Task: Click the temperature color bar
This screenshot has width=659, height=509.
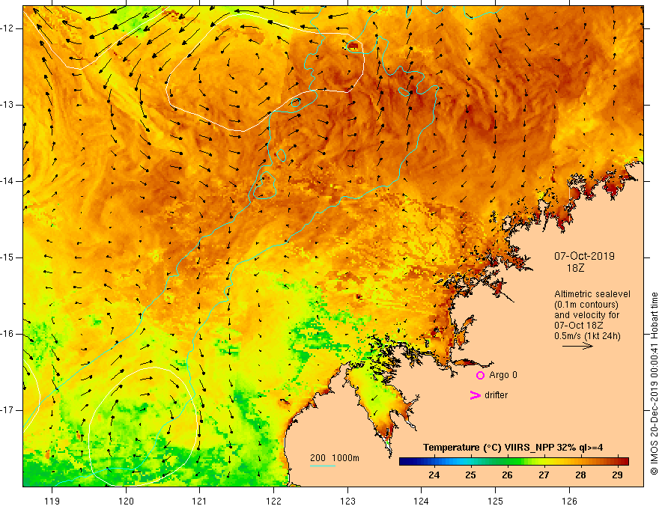Action: (x=514, y=461)
